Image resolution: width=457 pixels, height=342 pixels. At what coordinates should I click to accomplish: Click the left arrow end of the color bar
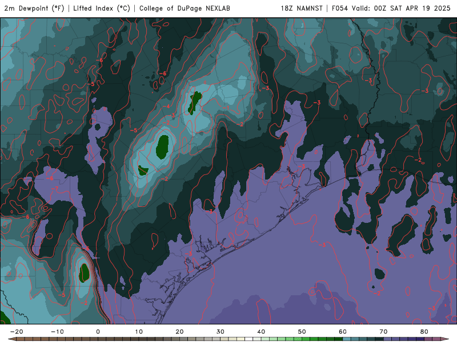point(12,339)
